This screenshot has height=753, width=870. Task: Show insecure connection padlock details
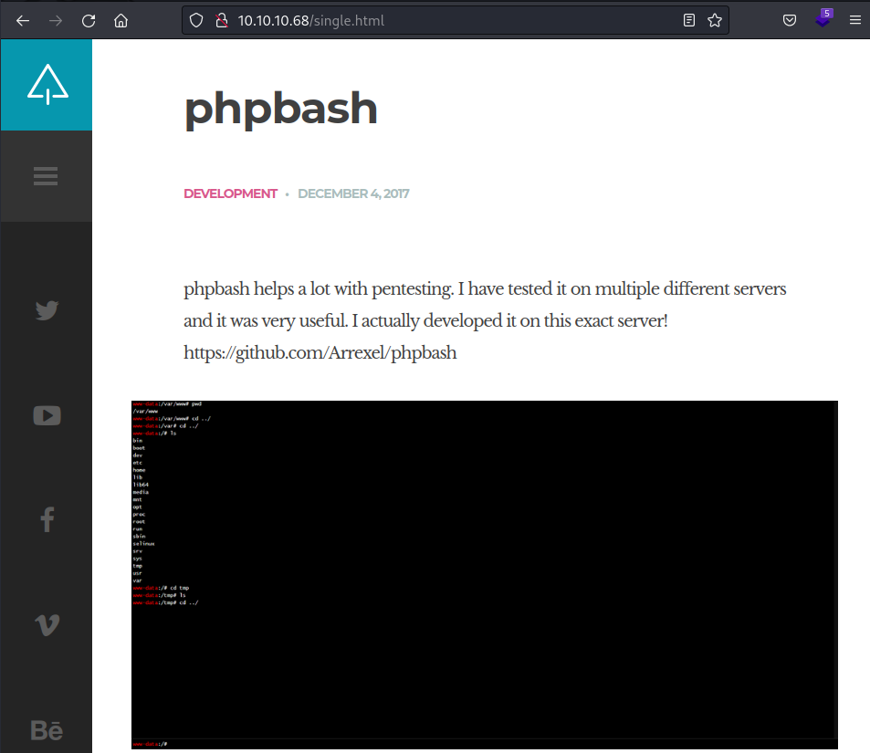point(222,20)
